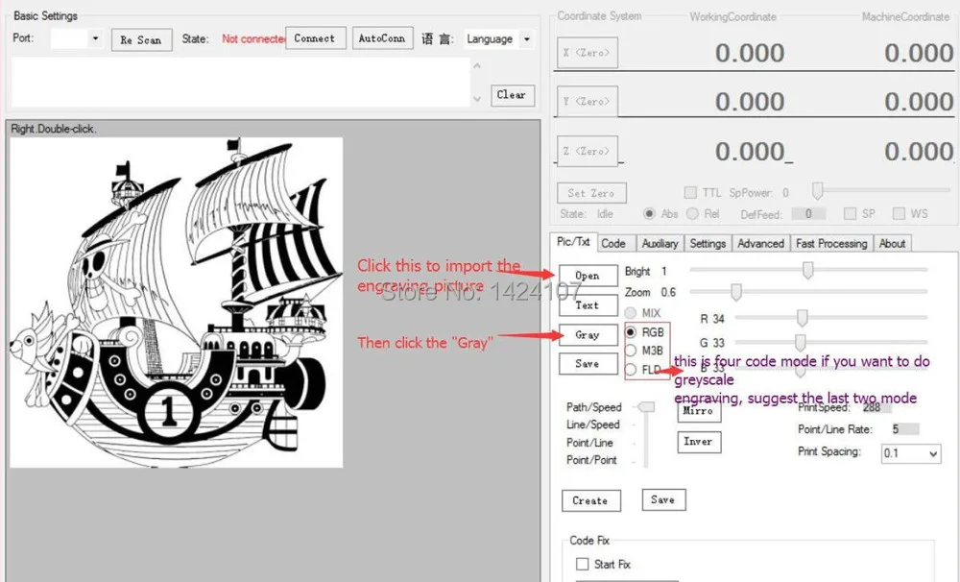This screenshot has height=582, width=960.
Task: Click the Re Scan button
Action: [141, 40]
